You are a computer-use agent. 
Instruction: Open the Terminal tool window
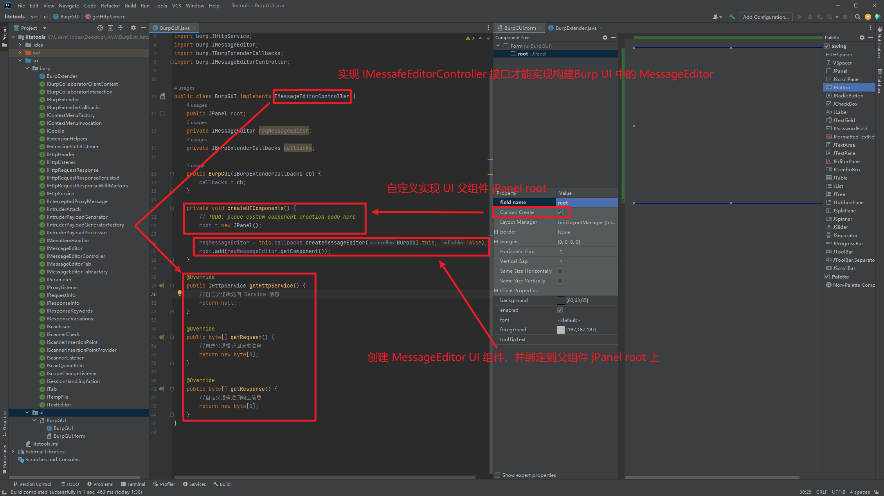click(x=133, y=484)
